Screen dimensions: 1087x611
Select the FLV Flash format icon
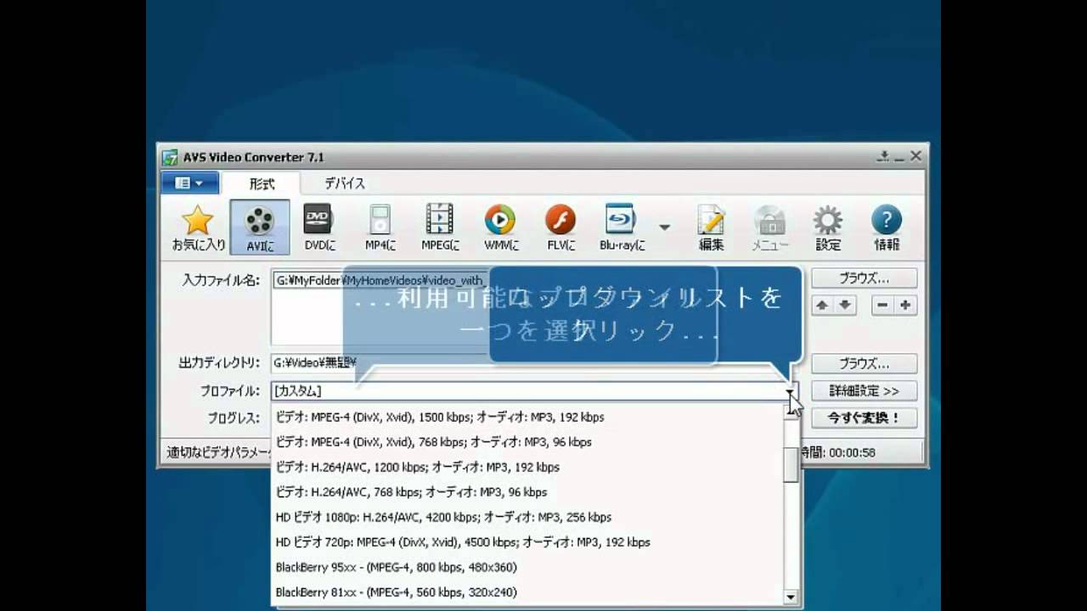point(560,227)
